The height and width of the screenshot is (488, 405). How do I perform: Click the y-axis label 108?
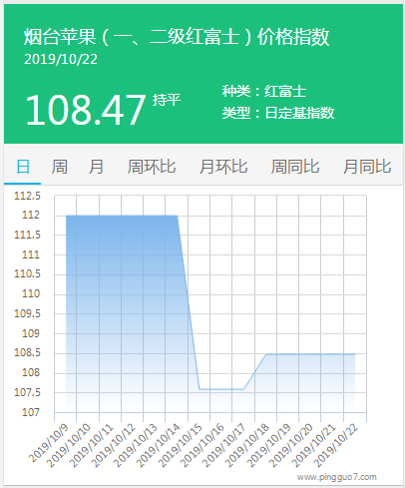point(31,372)
